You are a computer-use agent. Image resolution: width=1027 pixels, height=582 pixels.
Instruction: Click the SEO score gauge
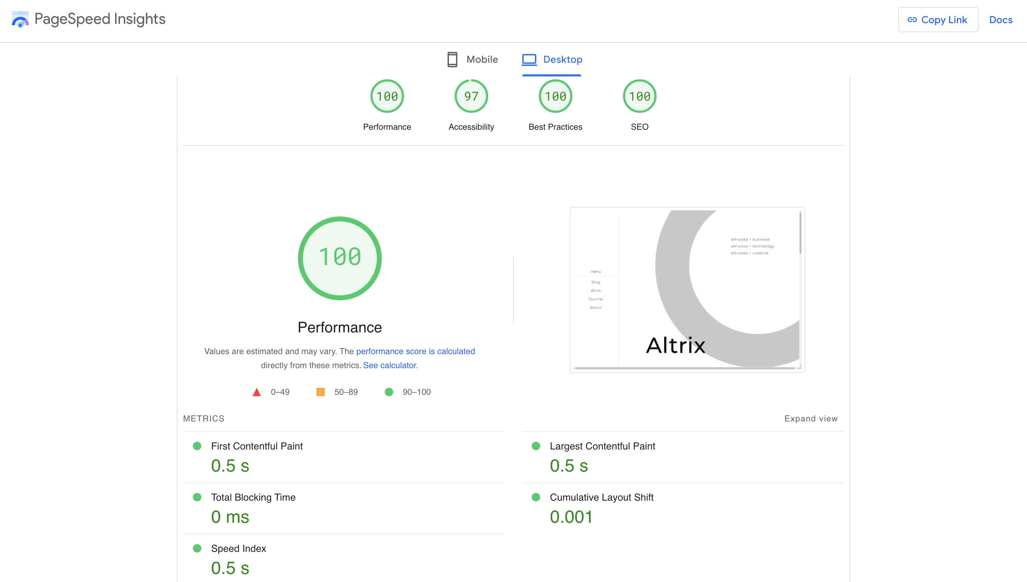pyautogui.click(x=639, y=96)
